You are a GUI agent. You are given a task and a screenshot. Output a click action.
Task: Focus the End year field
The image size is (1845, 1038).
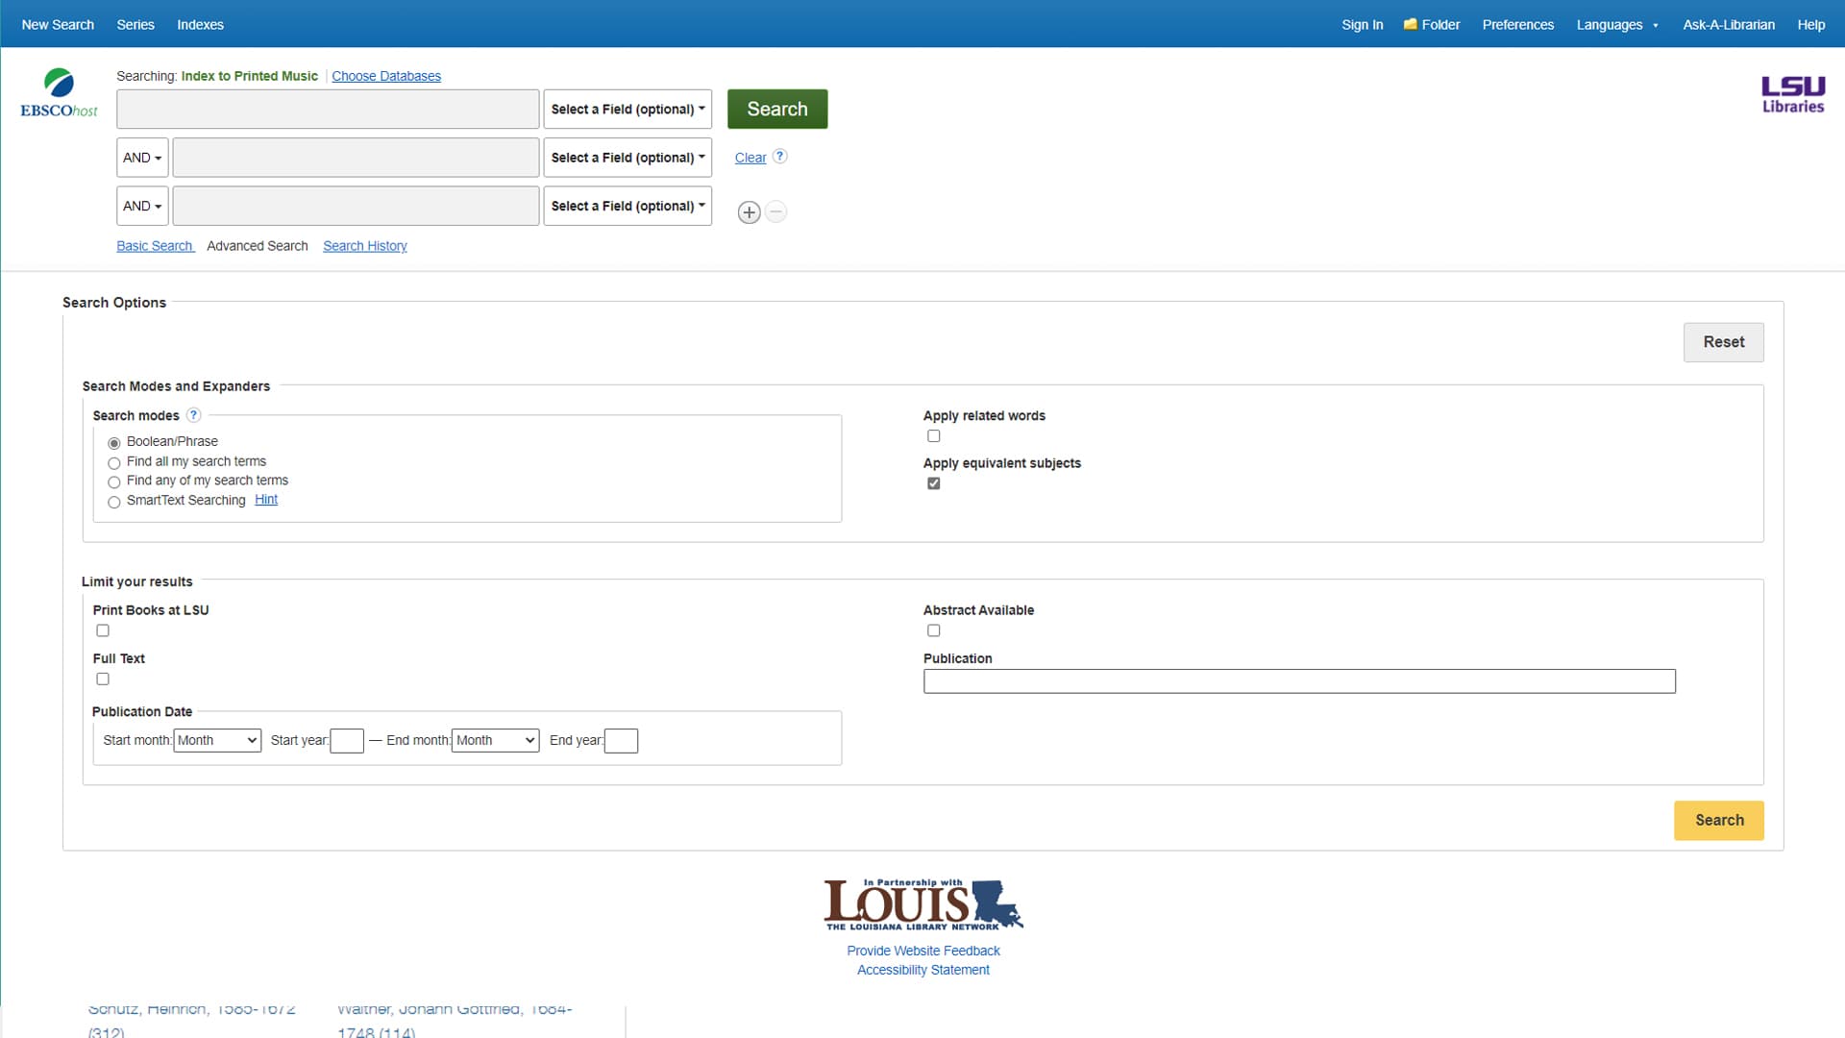tap(621, 741)
